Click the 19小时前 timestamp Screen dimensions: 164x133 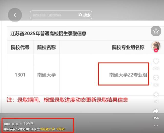[x=28, y=123]
